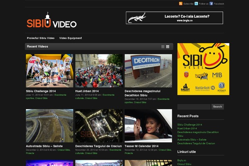Viewport: 249px width, 166px height.
Task: Open Proiectul Sibiu Video menu item
Action: pyautogui.click(x=41, y=38)
